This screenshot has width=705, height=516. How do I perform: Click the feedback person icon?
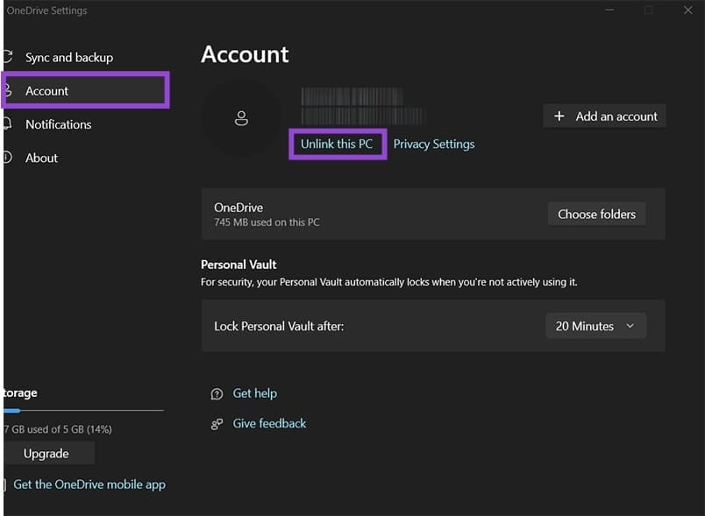(x=217, y=424)
